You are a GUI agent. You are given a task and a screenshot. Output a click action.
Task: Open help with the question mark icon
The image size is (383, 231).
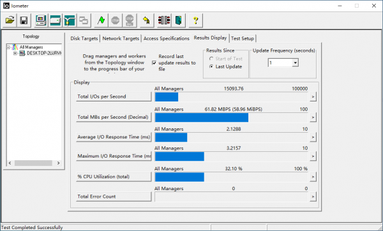coord(195,20)
